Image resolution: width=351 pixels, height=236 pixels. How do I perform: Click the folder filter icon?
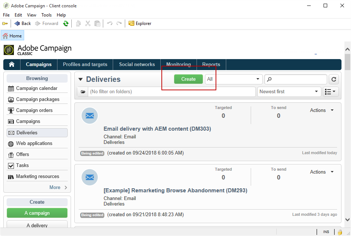[x=83, y=92]
